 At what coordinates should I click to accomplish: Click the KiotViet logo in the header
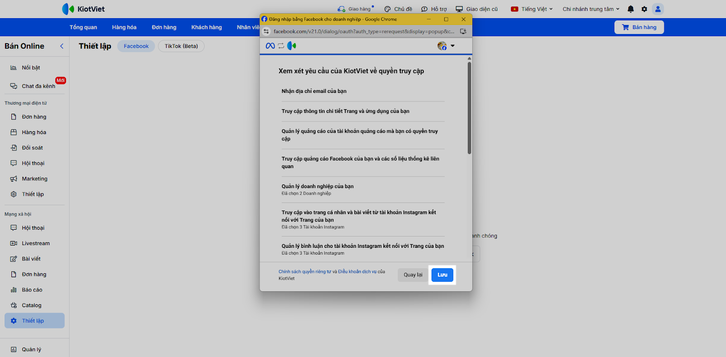click(x=83, y=9)
